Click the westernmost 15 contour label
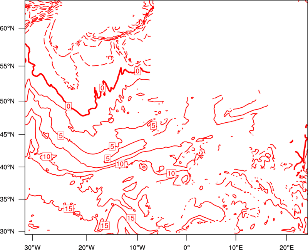This screenshot has width=308, height=250. pos(69,208)
